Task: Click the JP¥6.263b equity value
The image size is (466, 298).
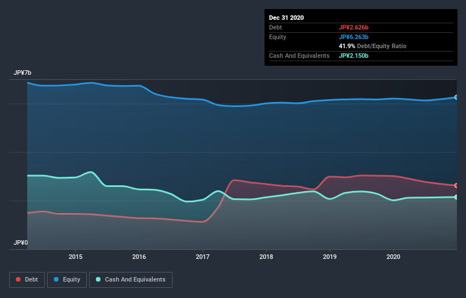Action: [x=354, y=37]
